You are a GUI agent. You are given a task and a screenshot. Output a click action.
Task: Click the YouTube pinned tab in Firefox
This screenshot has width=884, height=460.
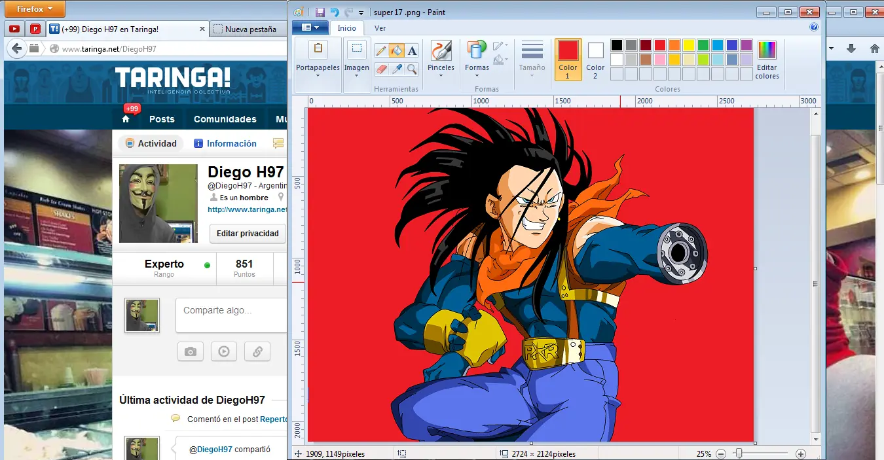14,29
